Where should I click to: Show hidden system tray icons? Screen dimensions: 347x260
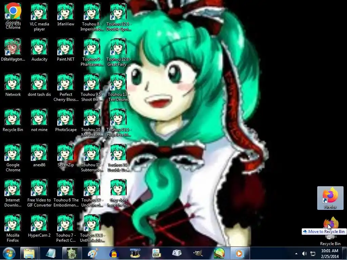(296, 254)
